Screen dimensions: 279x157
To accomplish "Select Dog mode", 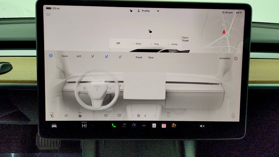I will (155, 44).
